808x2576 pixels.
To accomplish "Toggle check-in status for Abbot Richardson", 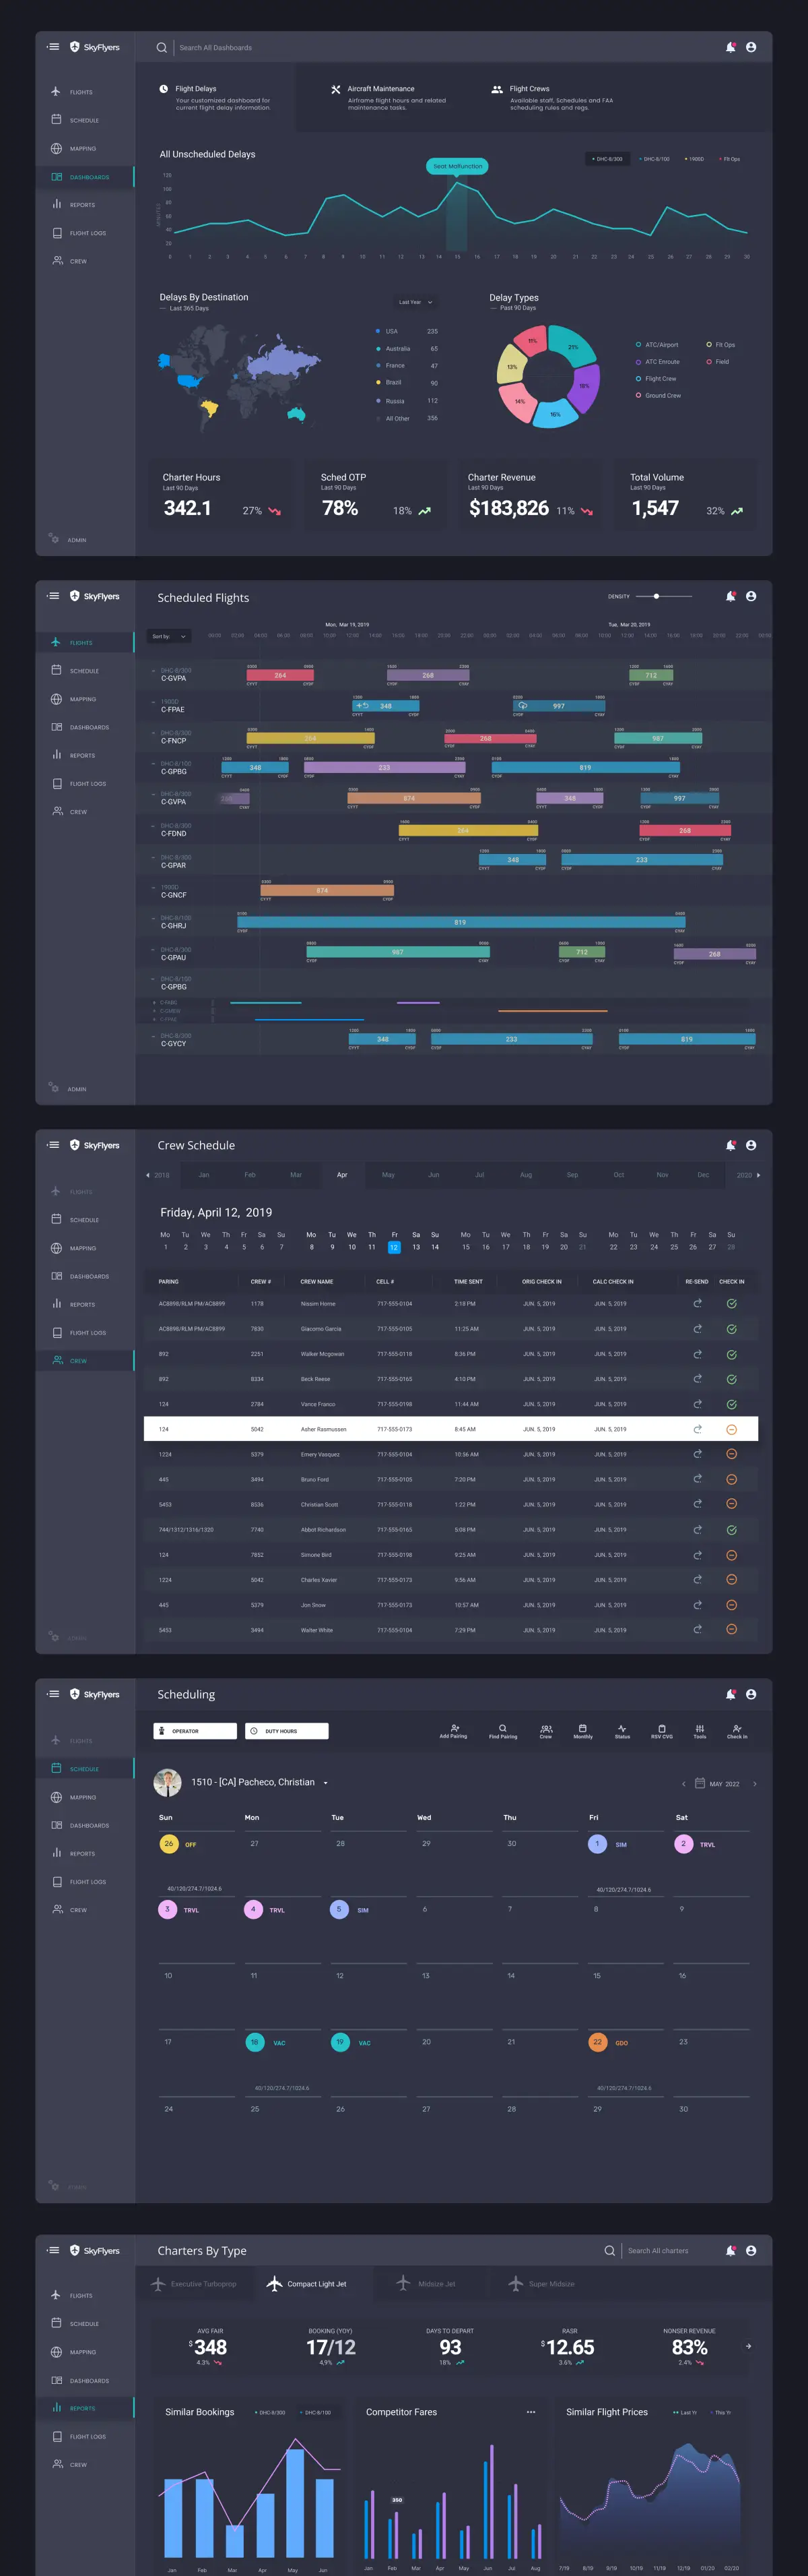I will [x=731, y=1529].
